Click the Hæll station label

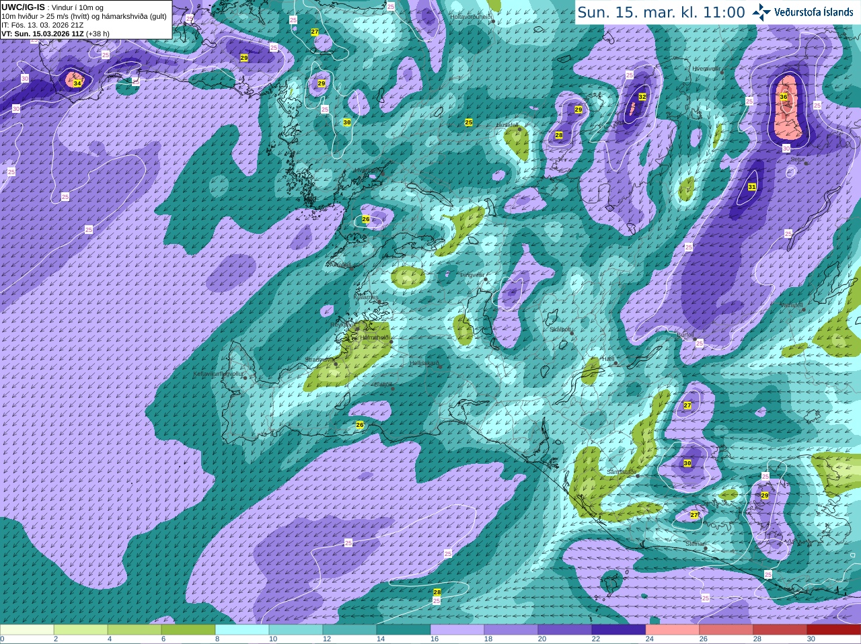coord(608,359)
